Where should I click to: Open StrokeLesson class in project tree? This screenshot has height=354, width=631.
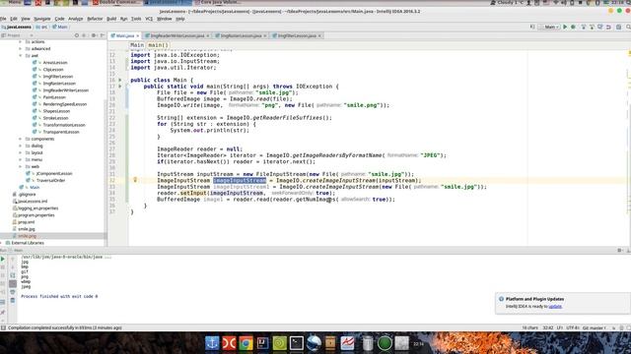[55, 118]
